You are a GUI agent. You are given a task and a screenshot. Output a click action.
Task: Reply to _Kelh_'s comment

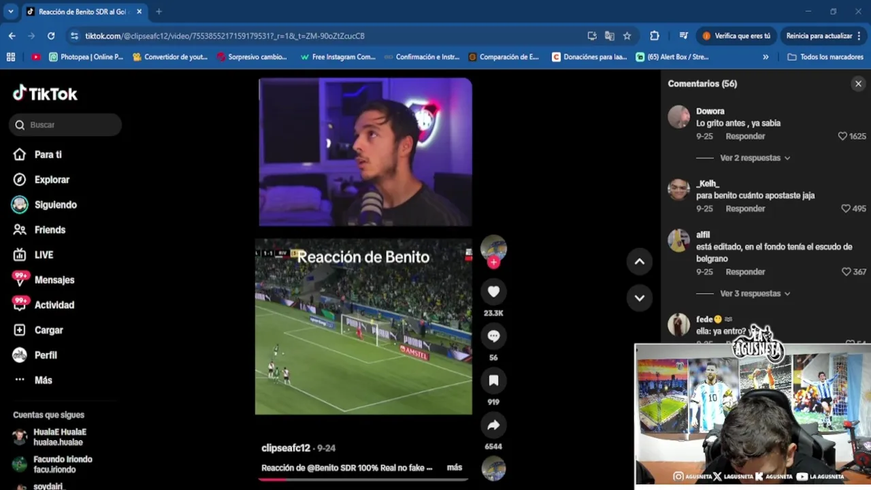click(745, 208)
